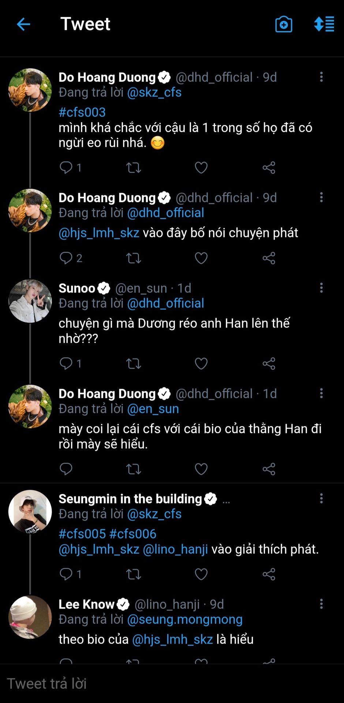Retweet Seungmin in the building's tweet
This screenshot has width=344, height=703.
[x=134, y=574]
